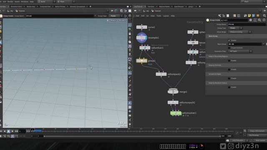Select the vellumunpack1 node

173,102
